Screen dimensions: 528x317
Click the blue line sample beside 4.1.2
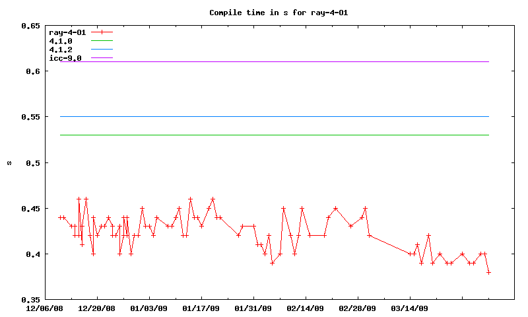coord(102,50)
